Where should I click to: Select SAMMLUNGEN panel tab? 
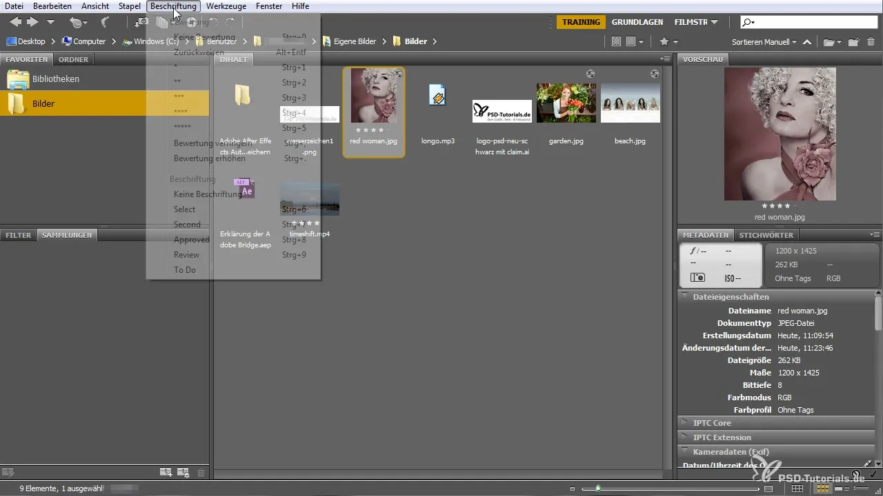[67, 235]
